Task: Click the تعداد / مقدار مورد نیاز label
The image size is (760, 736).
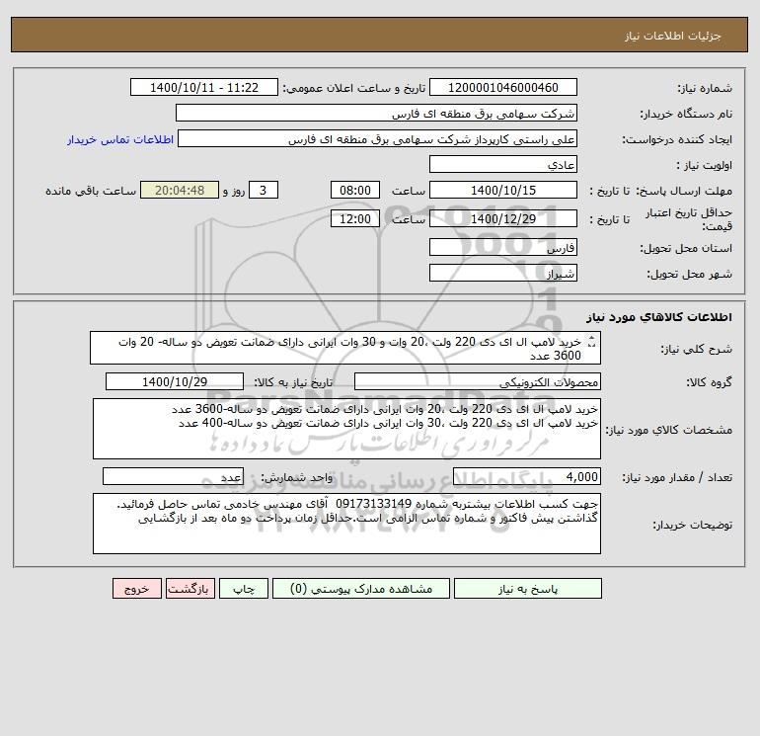Action: [x=677, y=477]
